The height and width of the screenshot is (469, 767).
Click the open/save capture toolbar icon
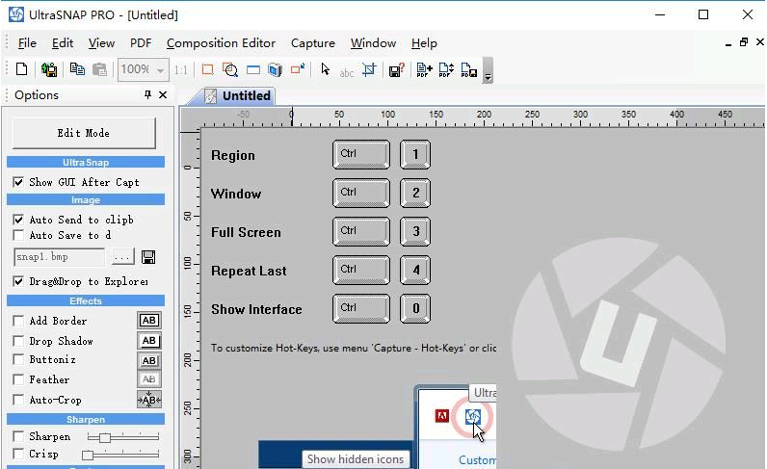pyautogui.click(x=49, y=69)
